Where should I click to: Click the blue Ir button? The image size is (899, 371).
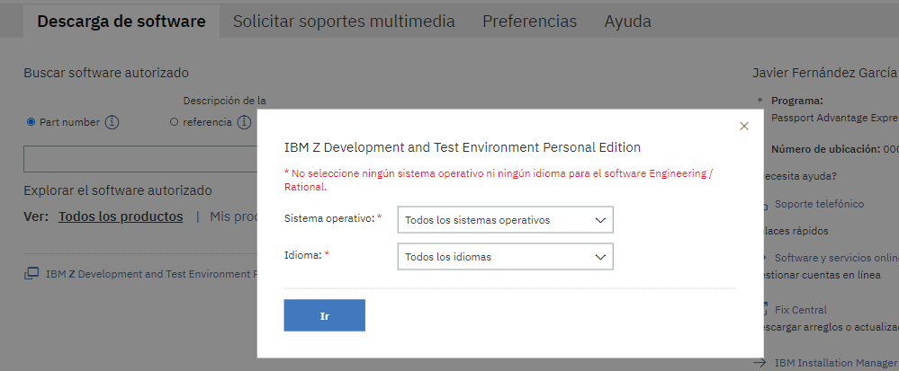pos(325,315)
